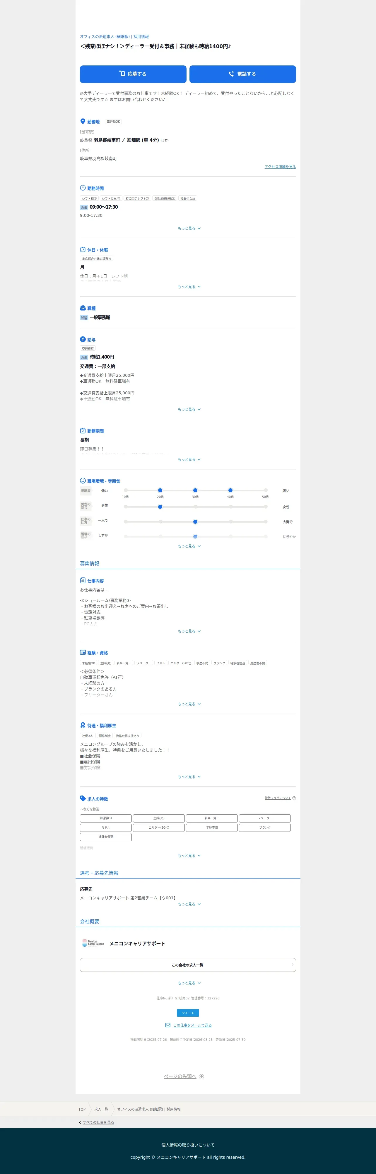Click the briefcase icon beside 職種

83,308
